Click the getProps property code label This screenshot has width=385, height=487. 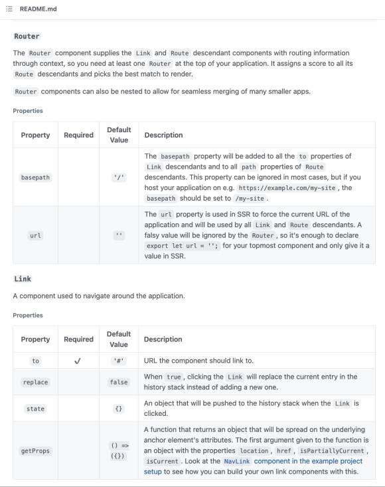pyautogui.click(x=35, y=451)
